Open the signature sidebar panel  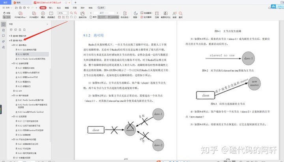pos(4,47)
